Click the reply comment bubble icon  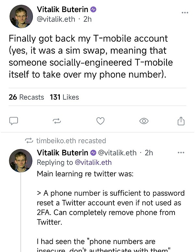pos(13,121)
